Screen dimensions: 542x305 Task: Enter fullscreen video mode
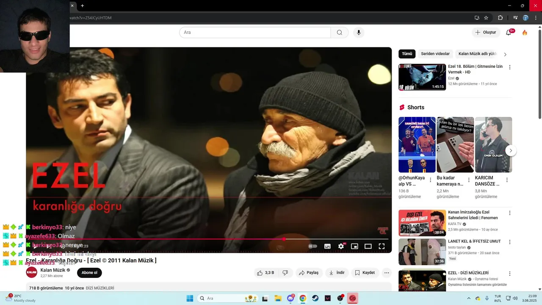(382, 246)
